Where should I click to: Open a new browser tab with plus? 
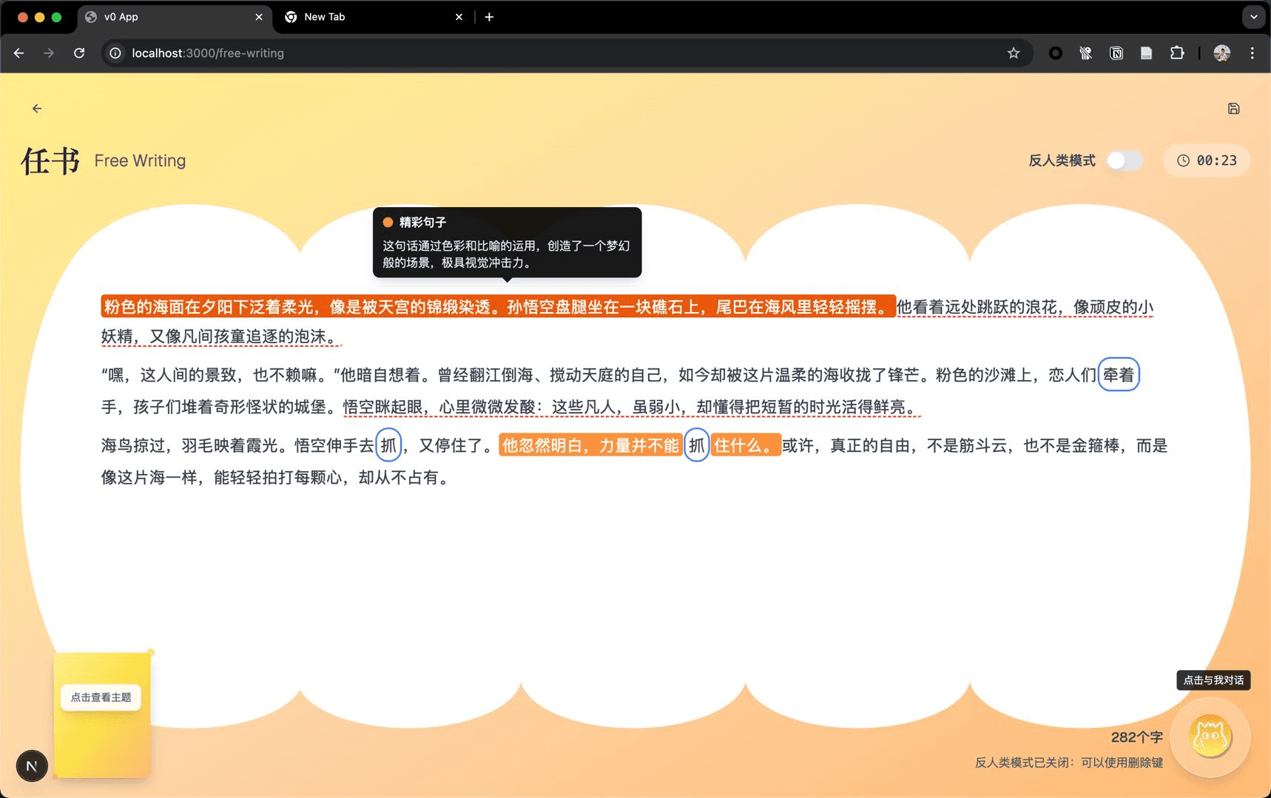click(x=489, y=17)
